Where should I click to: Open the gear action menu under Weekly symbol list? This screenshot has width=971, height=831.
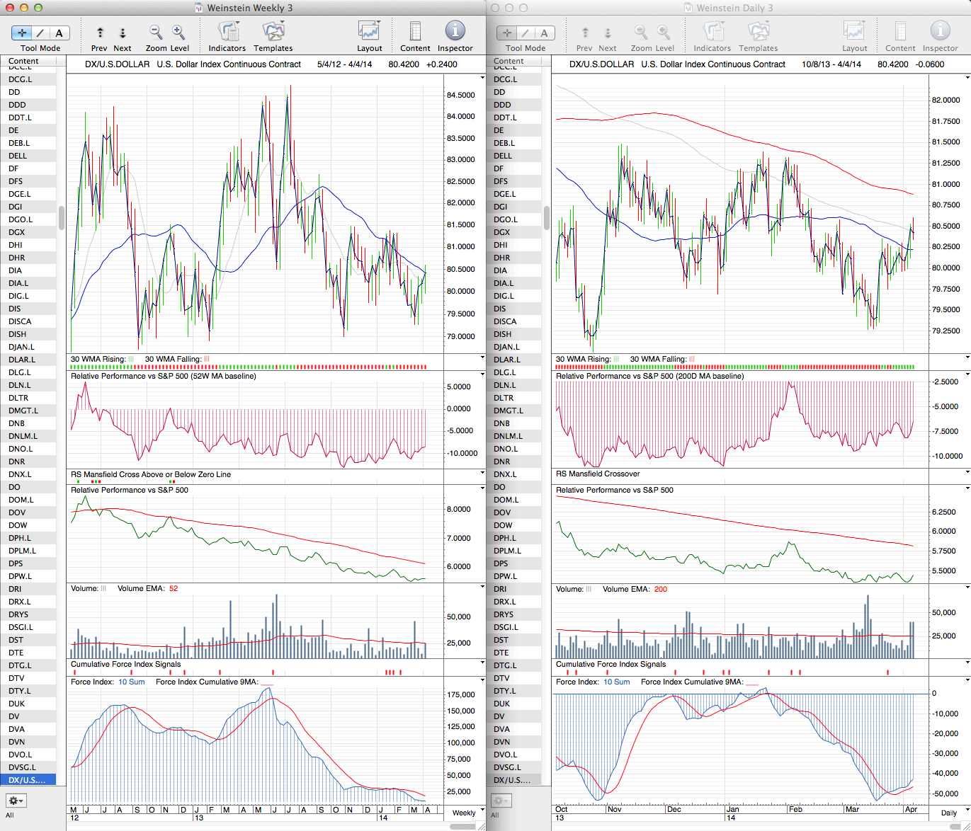point(16,801)
